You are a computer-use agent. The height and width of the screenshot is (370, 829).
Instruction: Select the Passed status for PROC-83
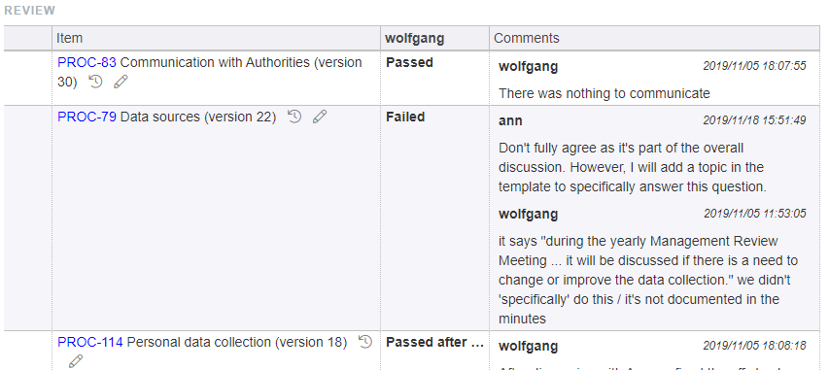410,62
